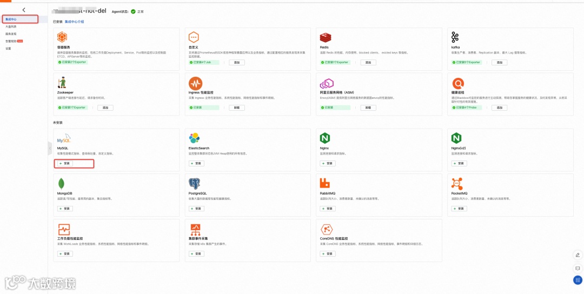The image size is (584, 294).
Task: Click the 健康巡检 magnifier icon
Action: click(x=458, y=83)
